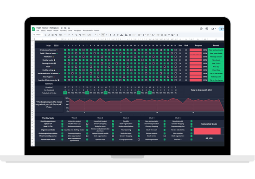Click the blue Share button
This screenshot has width=255, height=179.
point(222,29)
